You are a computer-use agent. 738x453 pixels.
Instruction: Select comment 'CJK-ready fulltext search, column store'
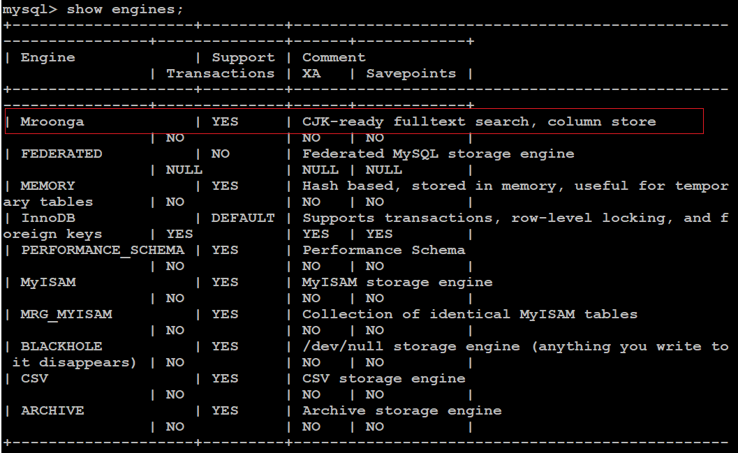479,122
